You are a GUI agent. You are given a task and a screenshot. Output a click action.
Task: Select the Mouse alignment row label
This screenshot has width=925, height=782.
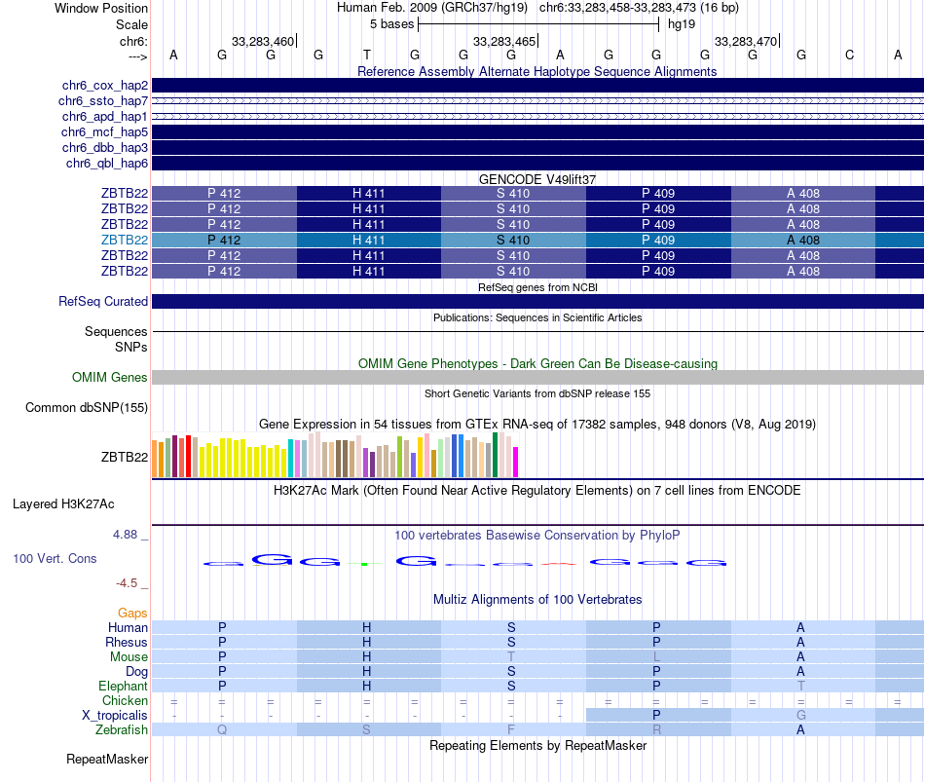[129, 657]
